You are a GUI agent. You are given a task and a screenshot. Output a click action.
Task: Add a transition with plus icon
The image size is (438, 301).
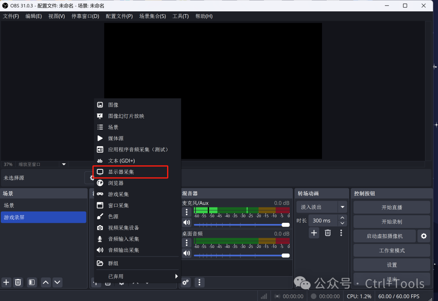(x=314, y=233)
